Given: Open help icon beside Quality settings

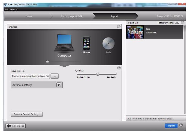Looking at the screenshot, I should pyautogui.click(x=119, y=68).
